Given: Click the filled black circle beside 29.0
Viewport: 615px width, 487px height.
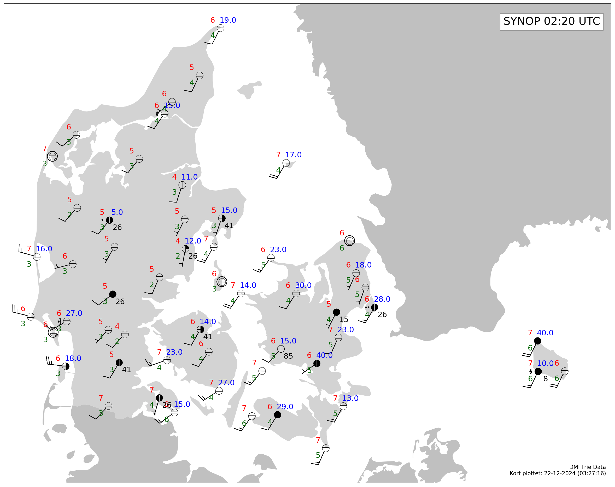Looking at the screenshot, I should 278,415.
